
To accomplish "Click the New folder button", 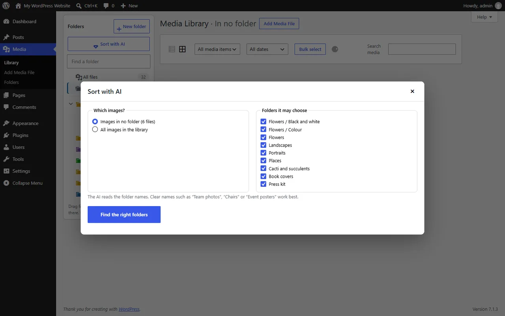I will pos(131,26).
